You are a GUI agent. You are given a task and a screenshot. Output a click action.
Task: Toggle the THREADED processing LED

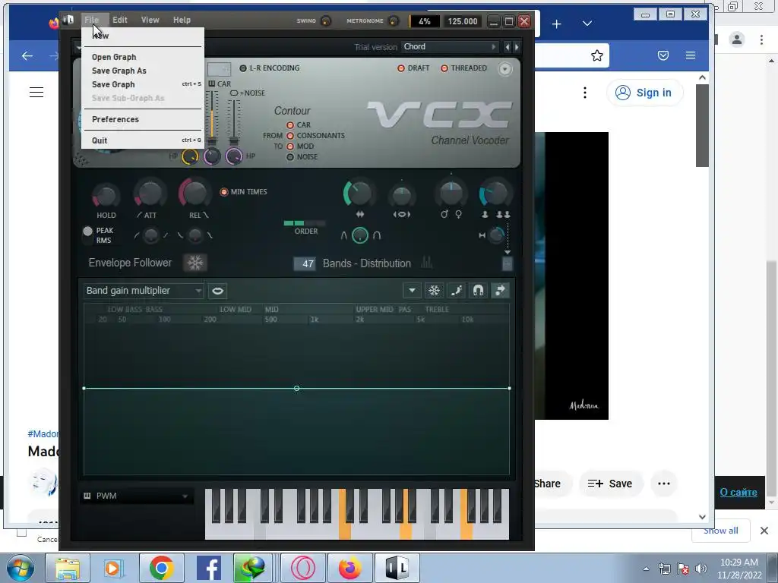click(444, 68)
